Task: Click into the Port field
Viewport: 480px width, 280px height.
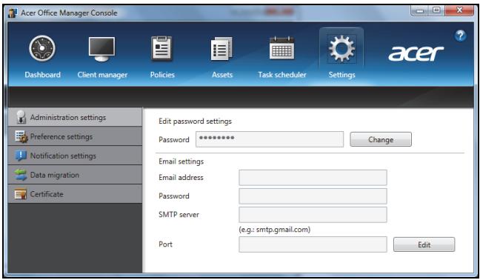Action: [x=313, y=244]
